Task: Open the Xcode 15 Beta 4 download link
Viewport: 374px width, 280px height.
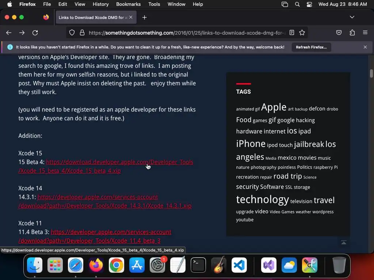Action: tap(106, 166)
